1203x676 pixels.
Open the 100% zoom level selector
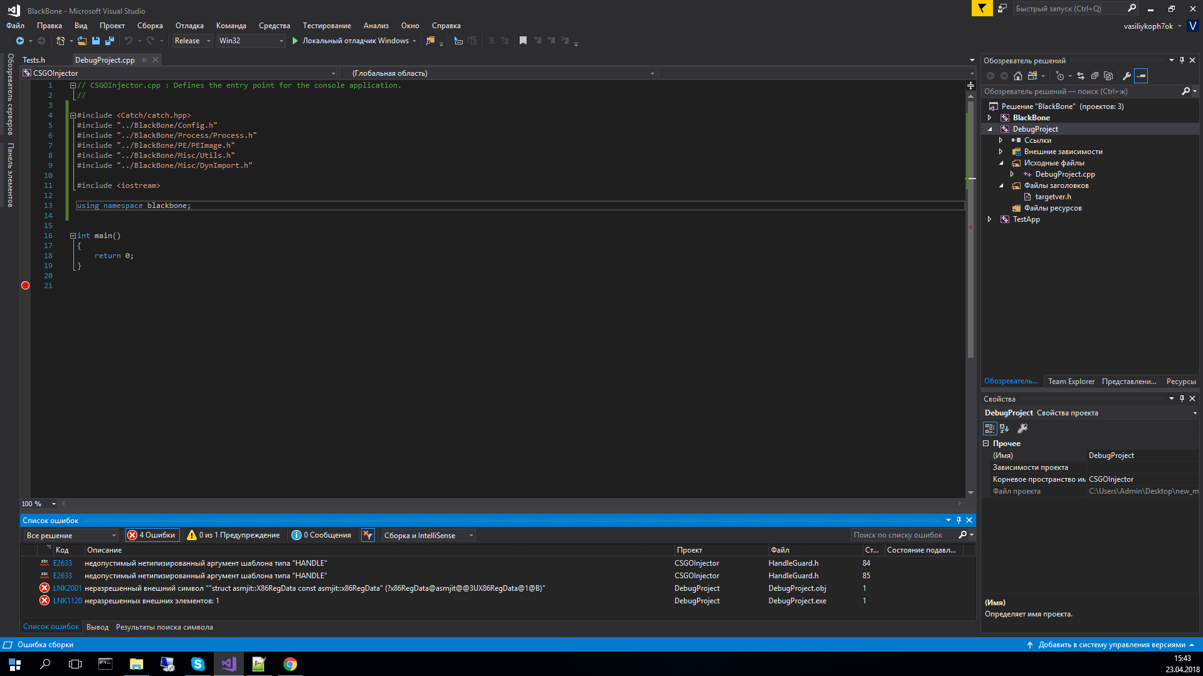(x=38, y=503)
